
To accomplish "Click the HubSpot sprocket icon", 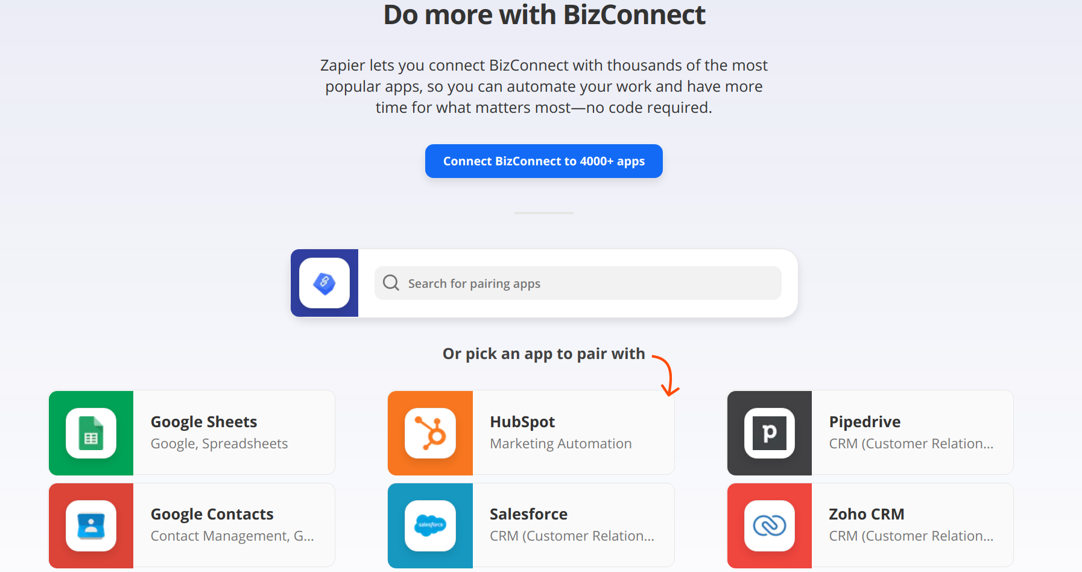I will (x=430, y=433).
